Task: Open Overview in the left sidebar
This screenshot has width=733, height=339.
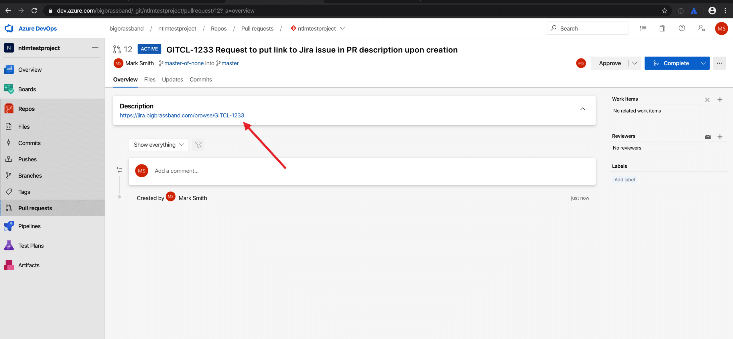Action: coord(52,70)
